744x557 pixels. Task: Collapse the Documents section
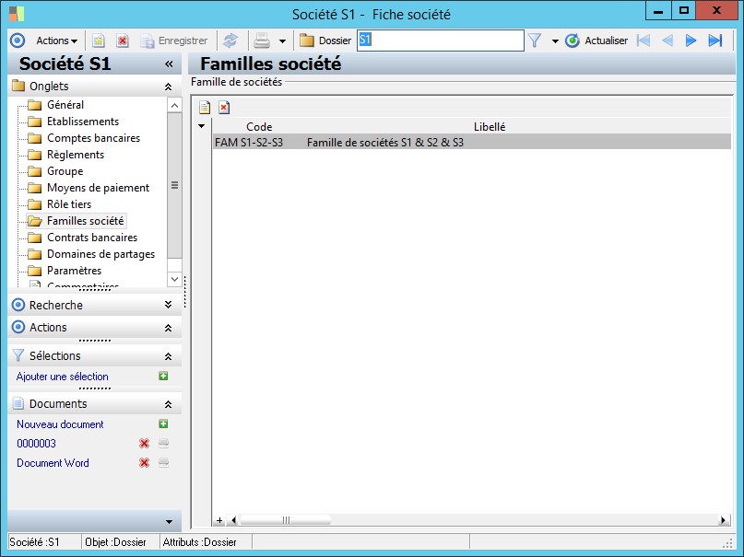coord(168,404)
